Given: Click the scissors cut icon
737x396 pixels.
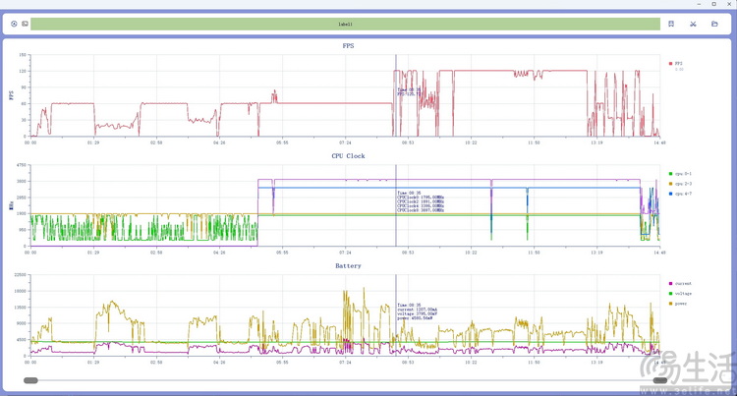Looking at the screenshot, I should [693, 24].
